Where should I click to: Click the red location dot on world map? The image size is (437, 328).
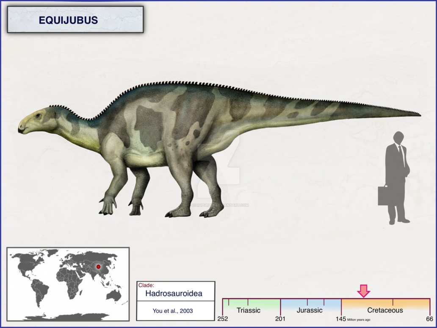(98, 267)
